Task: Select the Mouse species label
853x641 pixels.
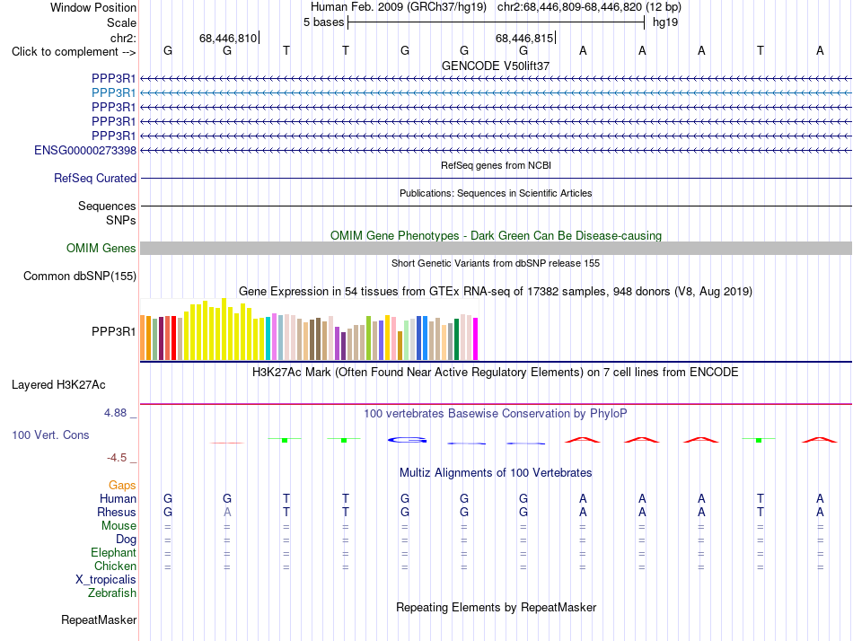Action: 119,526
